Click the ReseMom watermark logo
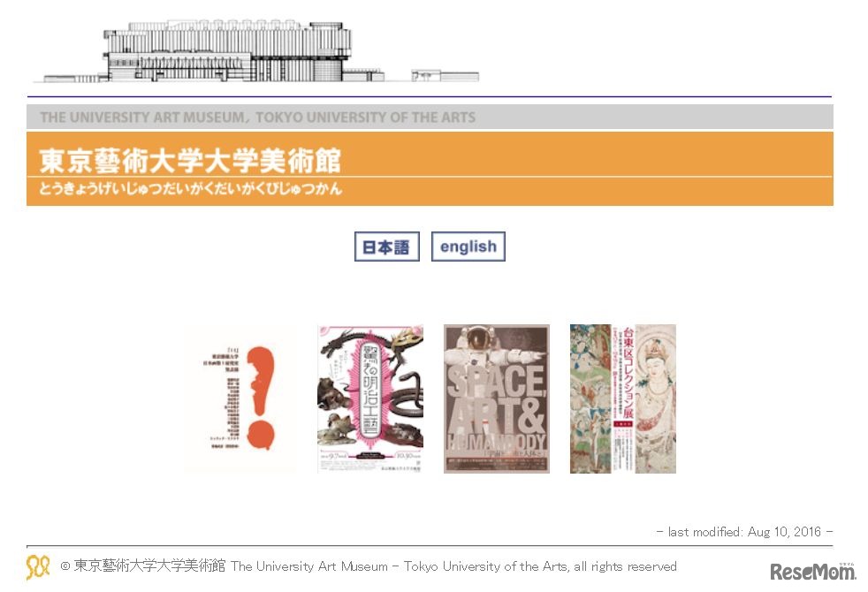 (812, 572)
